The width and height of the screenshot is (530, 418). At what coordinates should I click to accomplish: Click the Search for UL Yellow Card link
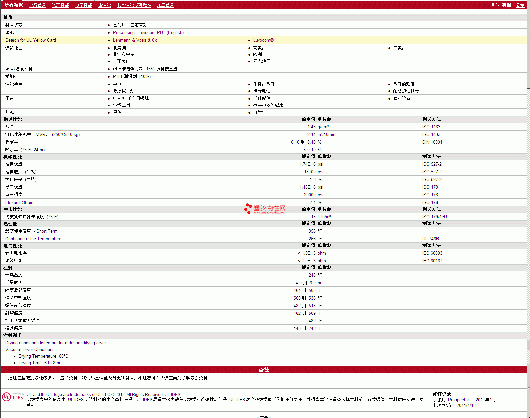(x=31, y=40)
